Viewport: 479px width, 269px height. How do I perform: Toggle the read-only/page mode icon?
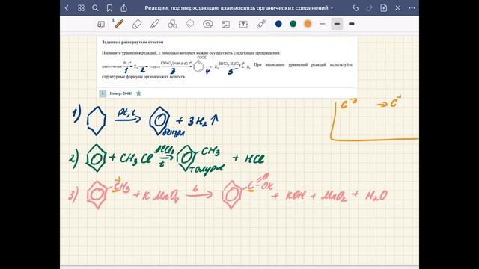coord(101,24)
